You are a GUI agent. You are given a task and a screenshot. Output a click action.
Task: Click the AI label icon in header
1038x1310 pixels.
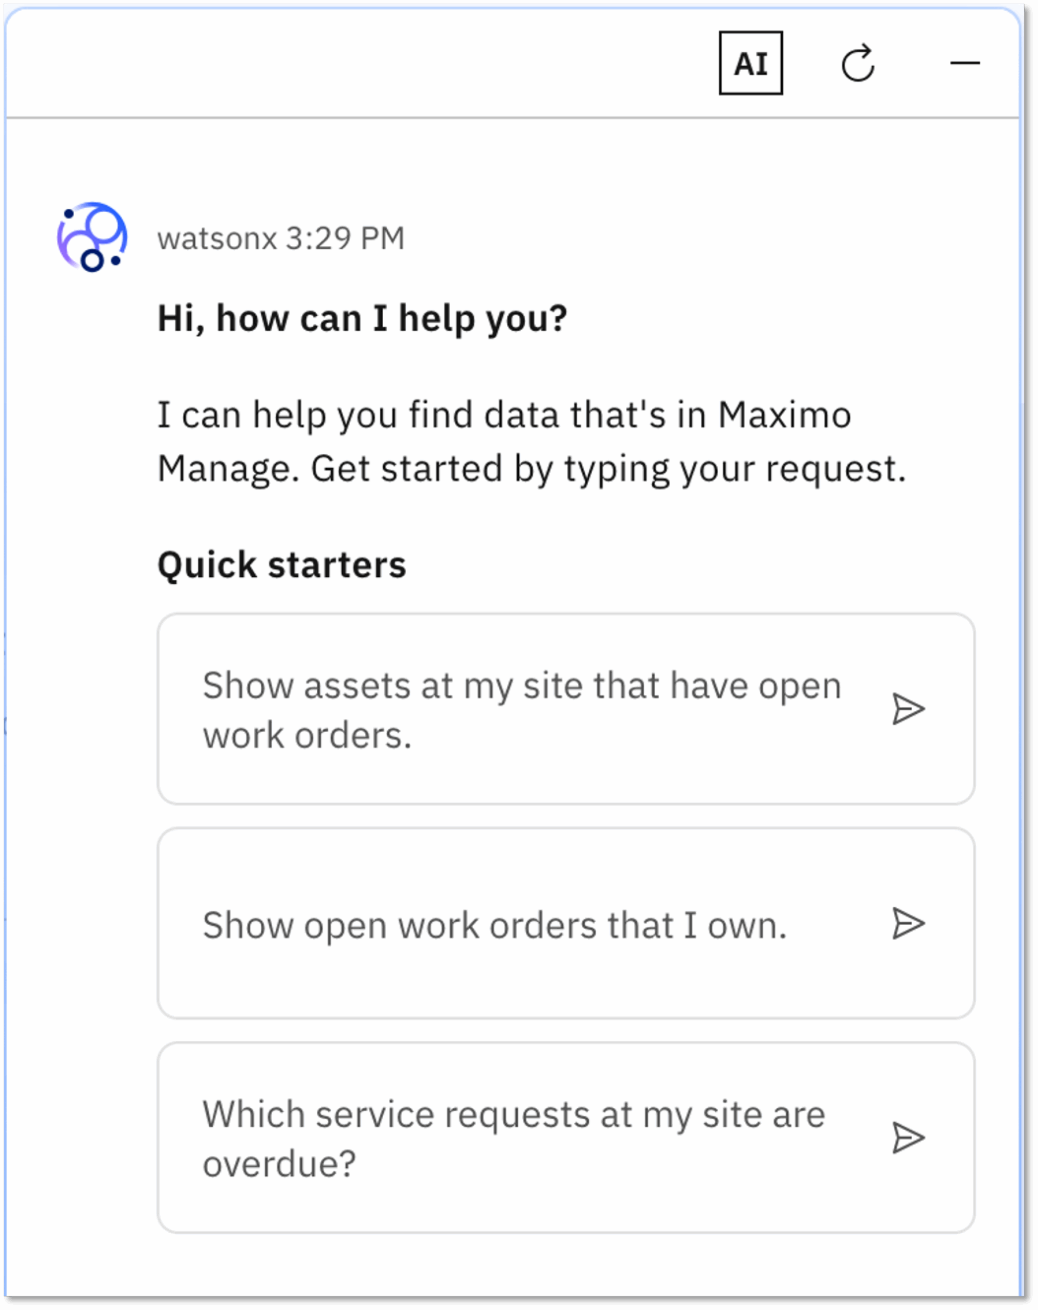point(750,63)
